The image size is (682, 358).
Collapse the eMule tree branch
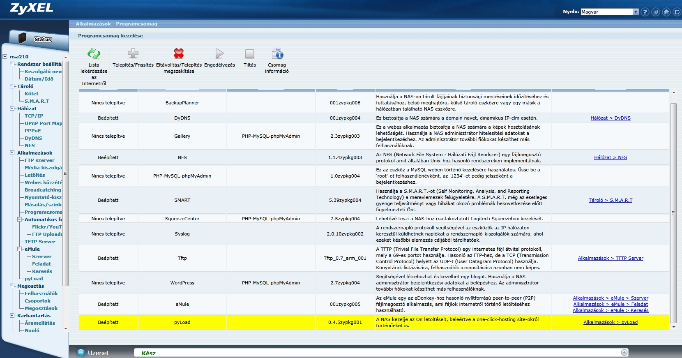point(19,249)
